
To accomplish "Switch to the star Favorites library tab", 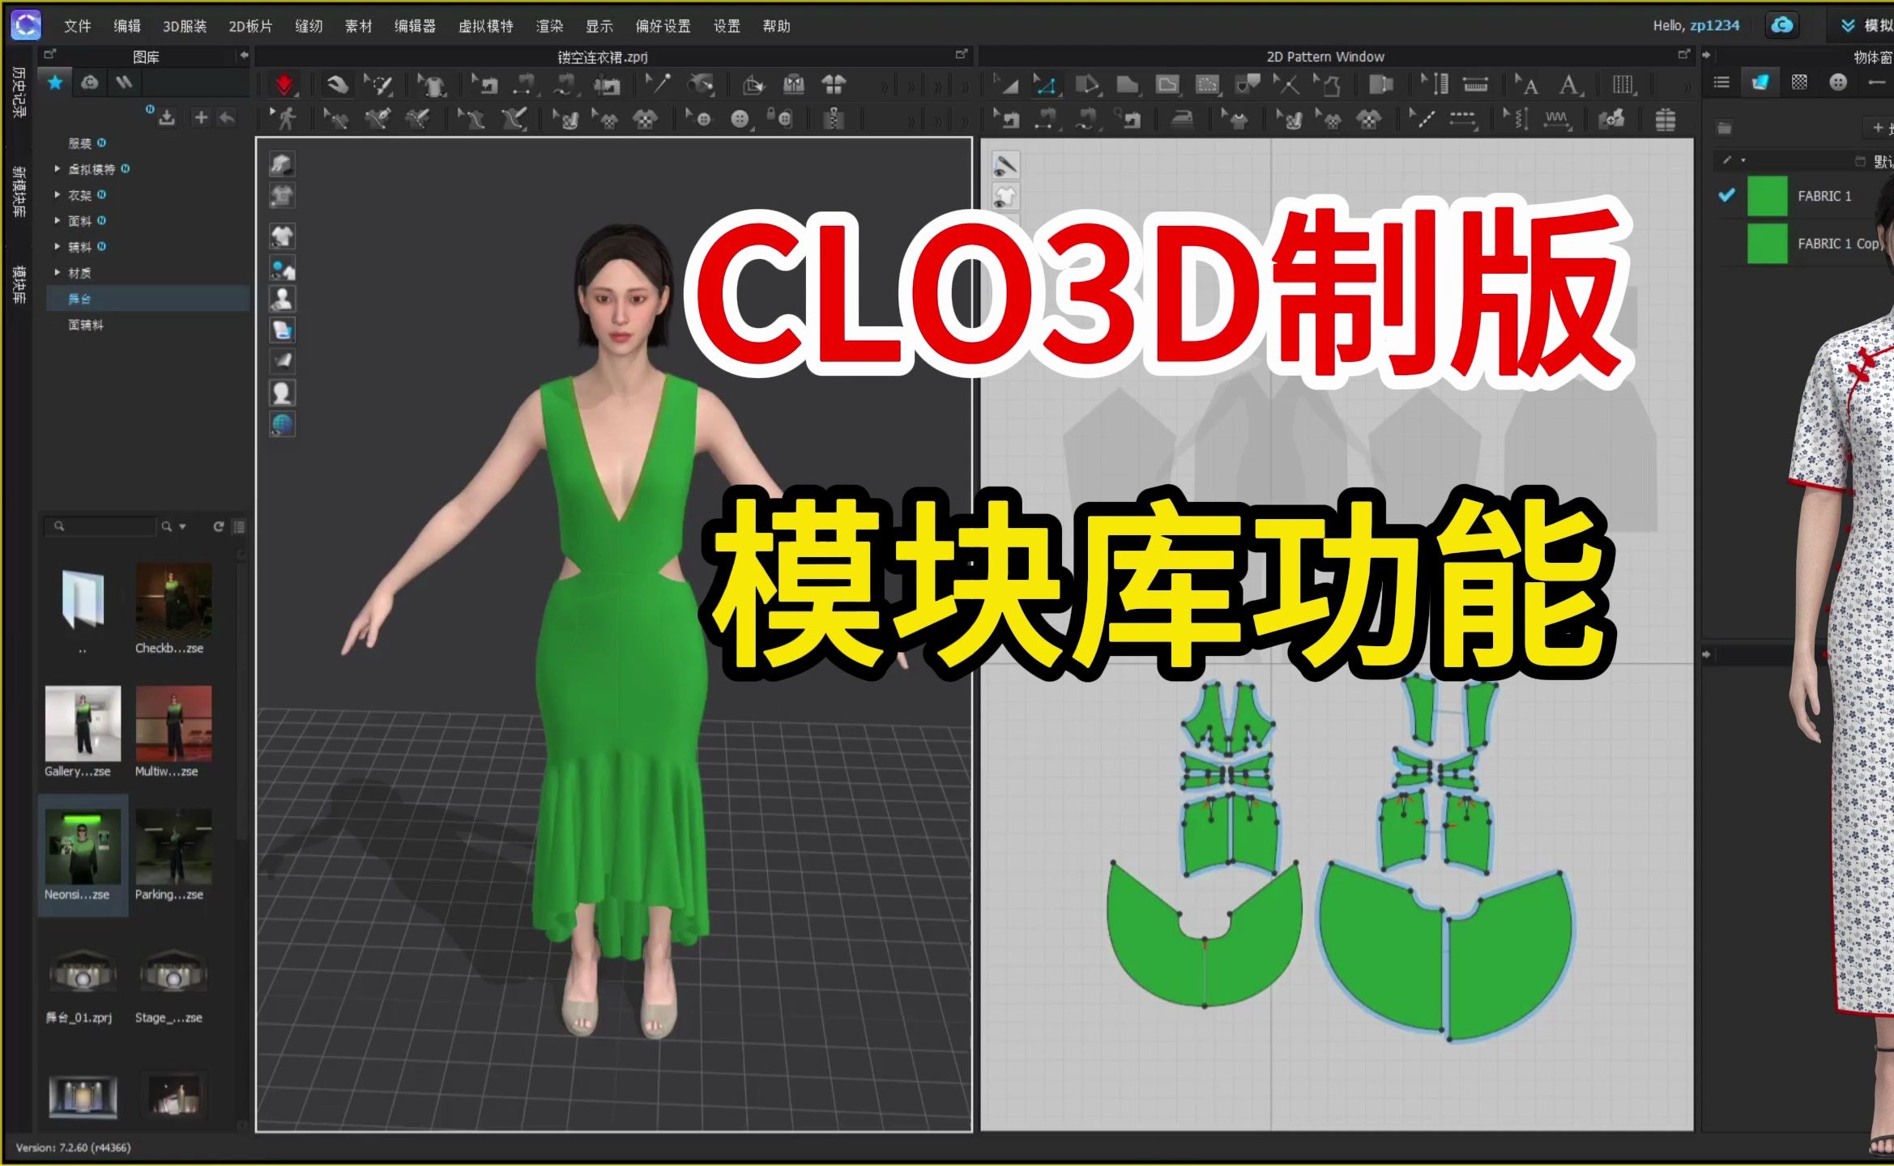I will tap(55, 83).
